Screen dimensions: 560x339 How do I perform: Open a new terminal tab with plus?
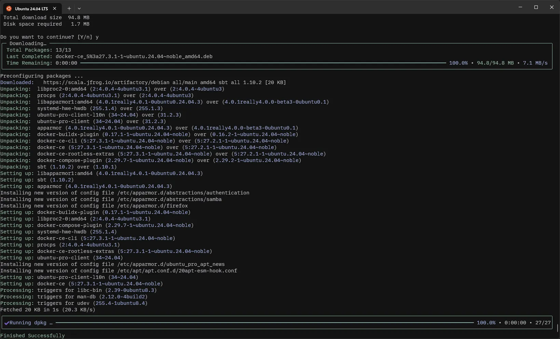pyautogui.click(x=69, y=9)
